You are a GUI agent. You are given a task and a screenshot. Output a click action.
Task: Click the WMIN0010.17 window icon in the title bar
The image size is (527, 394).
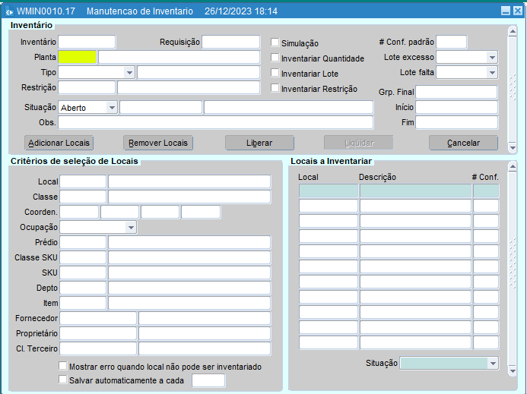point(9,11)
